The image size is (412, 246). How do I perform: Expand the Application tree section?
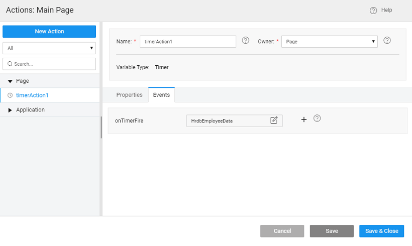[x=10, y=110]
